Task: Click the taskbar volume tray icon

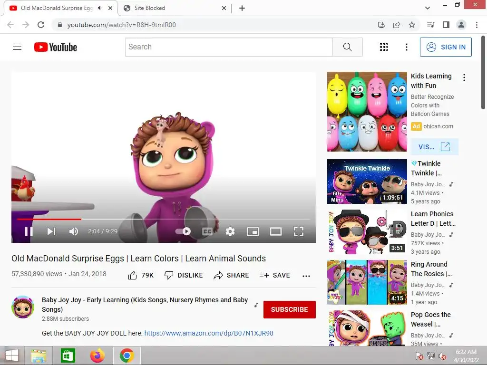Action: tap(442, 356)
